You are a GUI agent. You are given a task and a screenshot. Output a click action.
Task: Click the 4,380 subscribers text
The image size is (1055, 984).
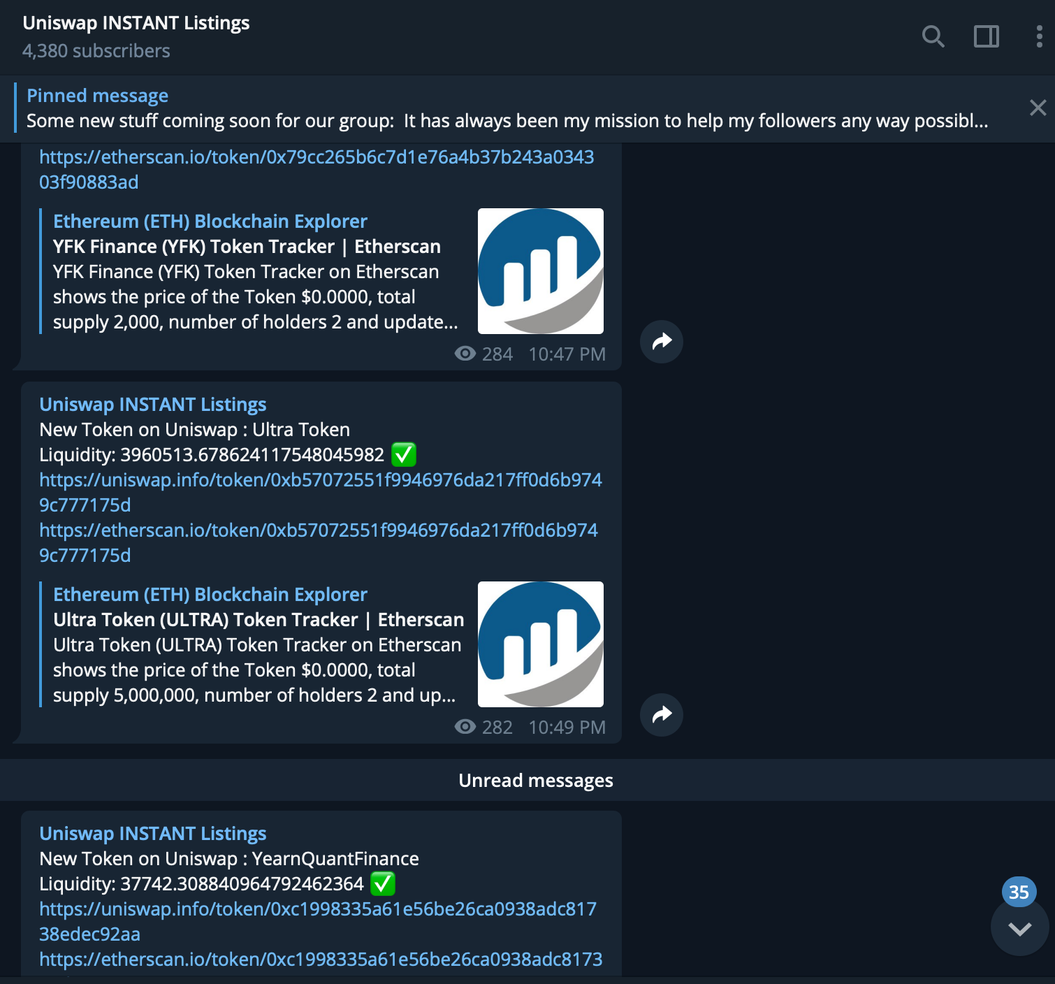click(96, 51)
